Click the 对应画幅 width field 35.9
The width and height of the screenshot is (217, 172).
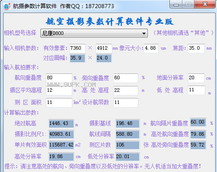click(x=77, y=58)
